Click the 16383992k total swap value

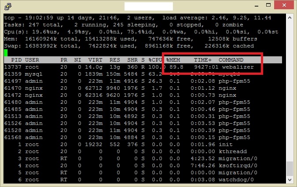[x=41, y=46]
